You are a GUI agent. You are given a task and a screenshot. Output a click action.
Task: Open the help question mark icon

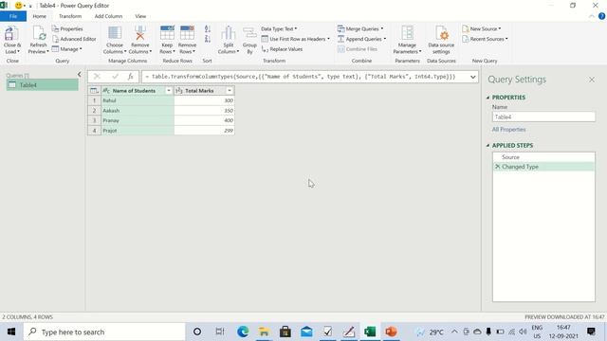(601, 16)
